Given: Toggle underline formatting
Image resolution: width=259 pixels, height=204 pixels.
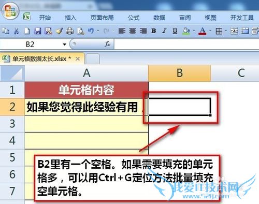Looking at the screenshot, I should 175,31.
